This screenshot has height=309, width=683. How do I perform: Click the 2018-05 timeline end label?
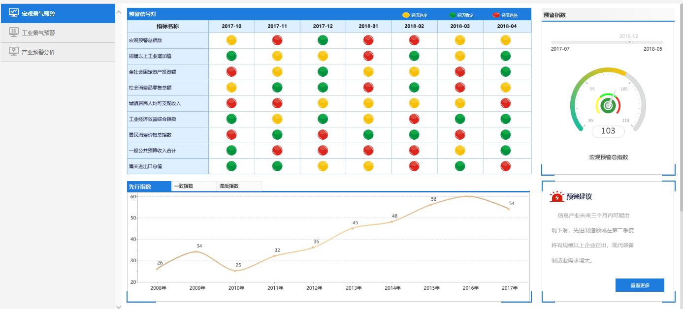(x=653, y=49)
